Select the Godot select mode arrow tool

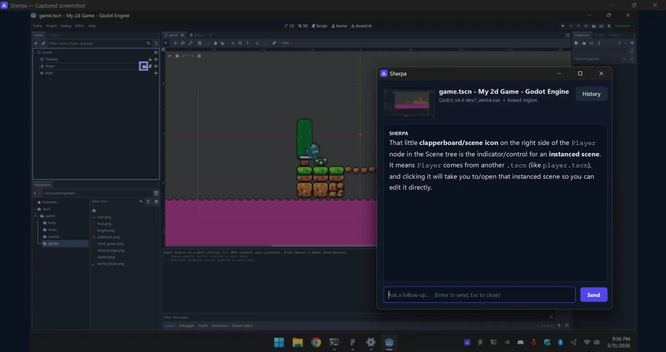[x=166, y=43]
